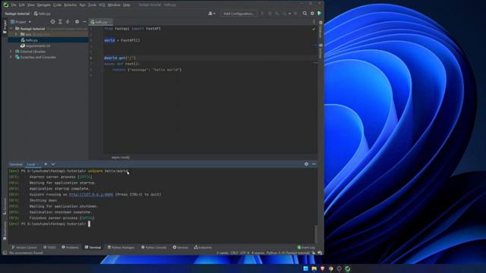Open IDE settings gear in top toolbar

[x=312, y=14]
